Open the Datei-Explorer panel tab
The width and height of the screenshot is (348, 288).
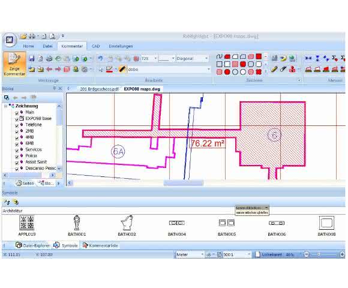click(x=32, y=245)
